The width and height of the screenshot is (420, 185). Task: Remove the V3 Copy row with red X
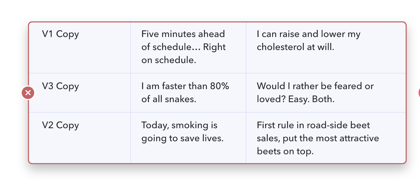[28, 93]
